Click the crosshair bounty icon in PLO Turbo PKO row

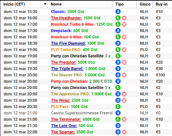coord(124,50)
